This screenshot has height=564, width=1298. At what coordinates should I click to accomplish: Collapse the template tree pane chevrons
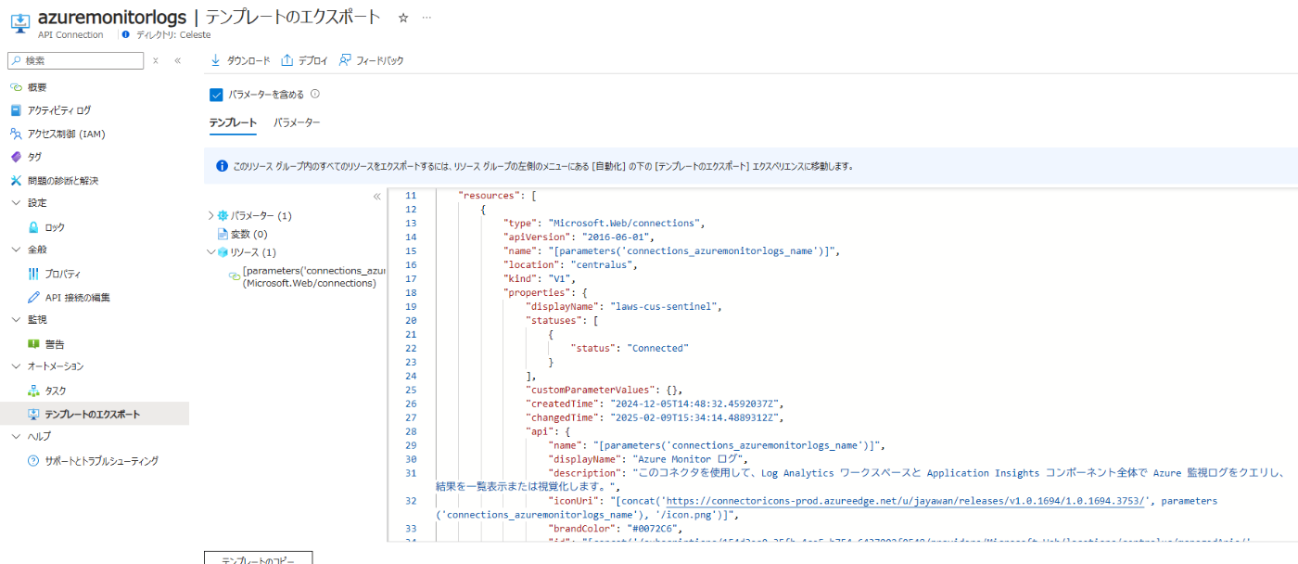click(x=376, y=197)
